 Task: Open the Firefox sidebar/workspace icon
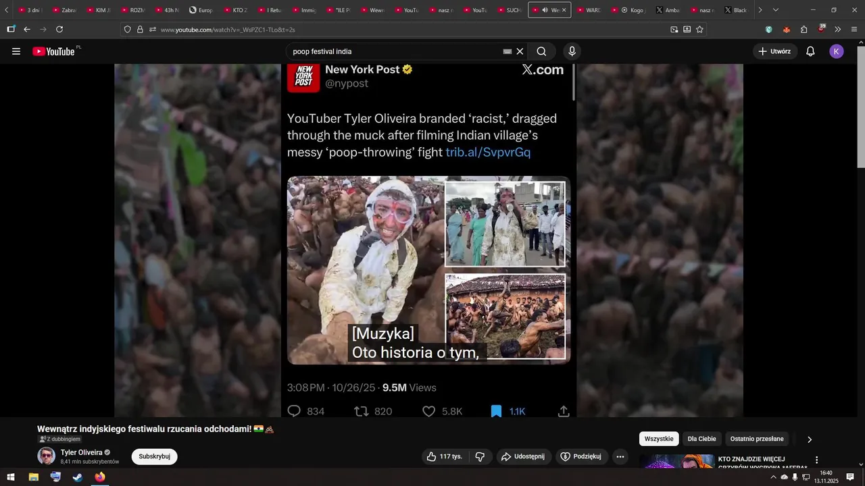(x=11, y=29)
